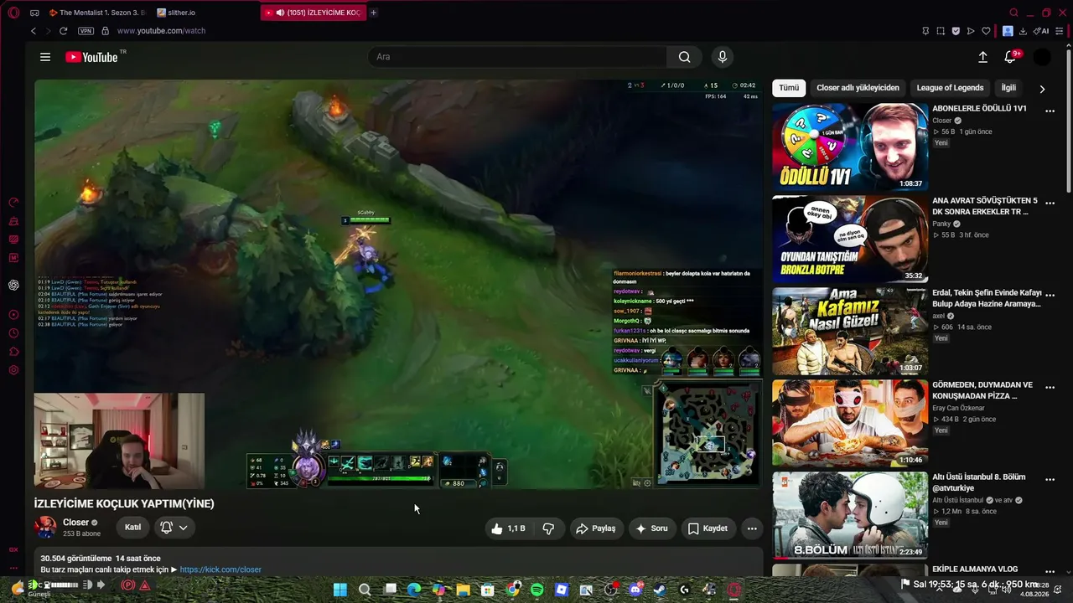Click the YouTube search field
The width and height of the screenshot is (1073, 603).
point(517,57)
